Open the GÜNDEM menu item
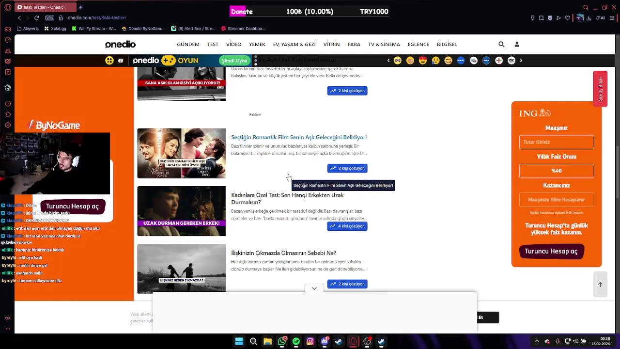The image size is (620, 349). pos(188,44)
